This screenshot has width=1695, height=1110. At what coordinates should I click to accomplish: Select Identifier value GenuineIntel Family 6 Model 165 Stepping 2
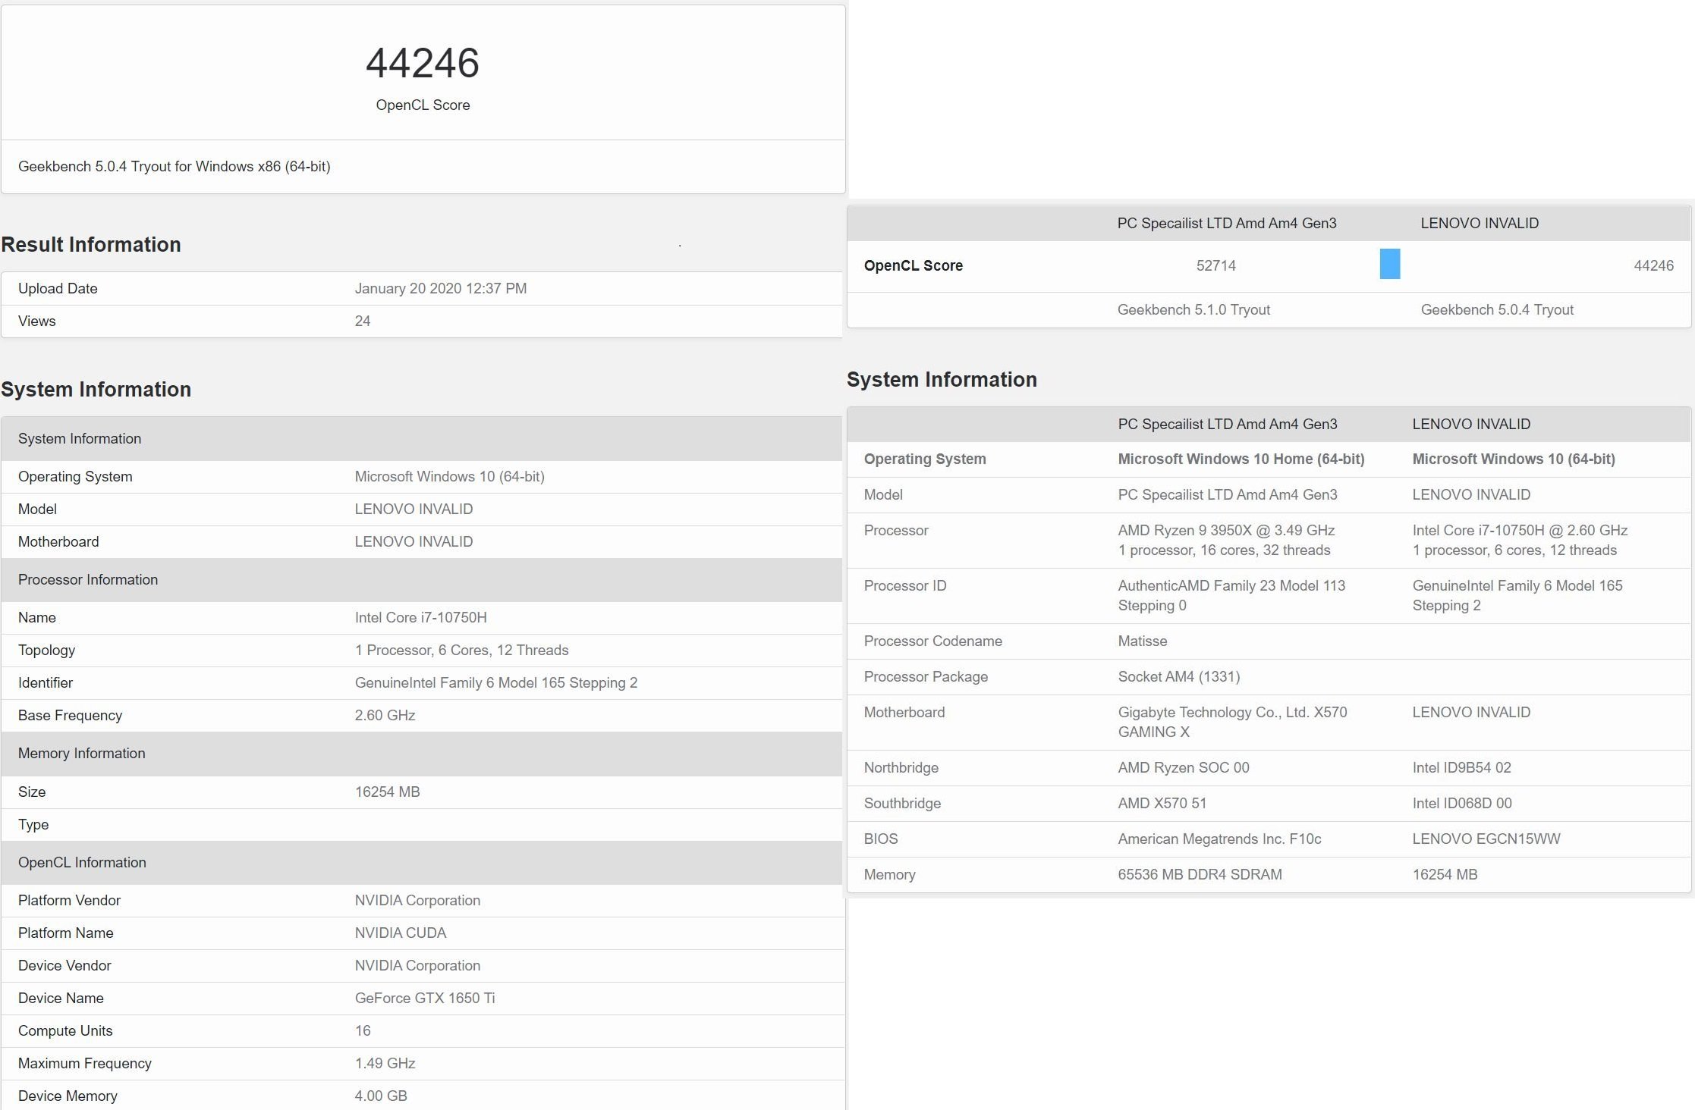point(496,683)
